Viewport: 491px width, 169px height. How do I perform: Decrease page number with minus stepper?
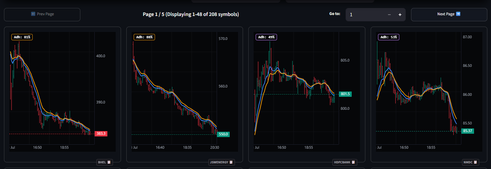(389, 15)
